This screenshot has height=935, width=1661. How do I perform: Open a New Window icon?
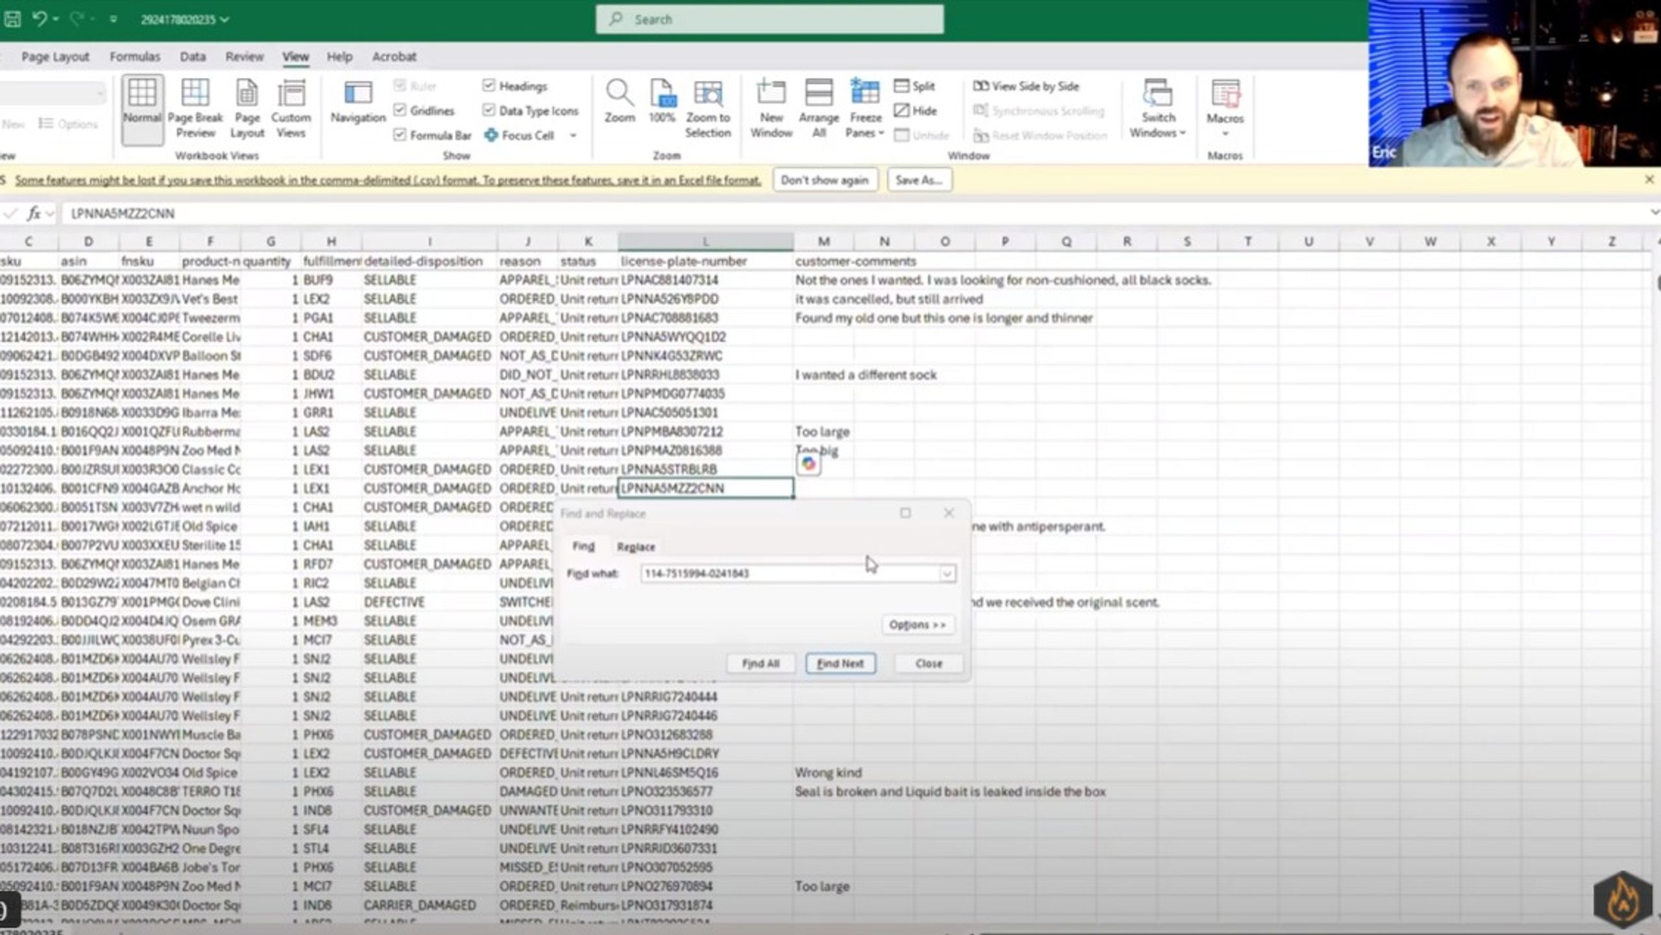(771, 93)
